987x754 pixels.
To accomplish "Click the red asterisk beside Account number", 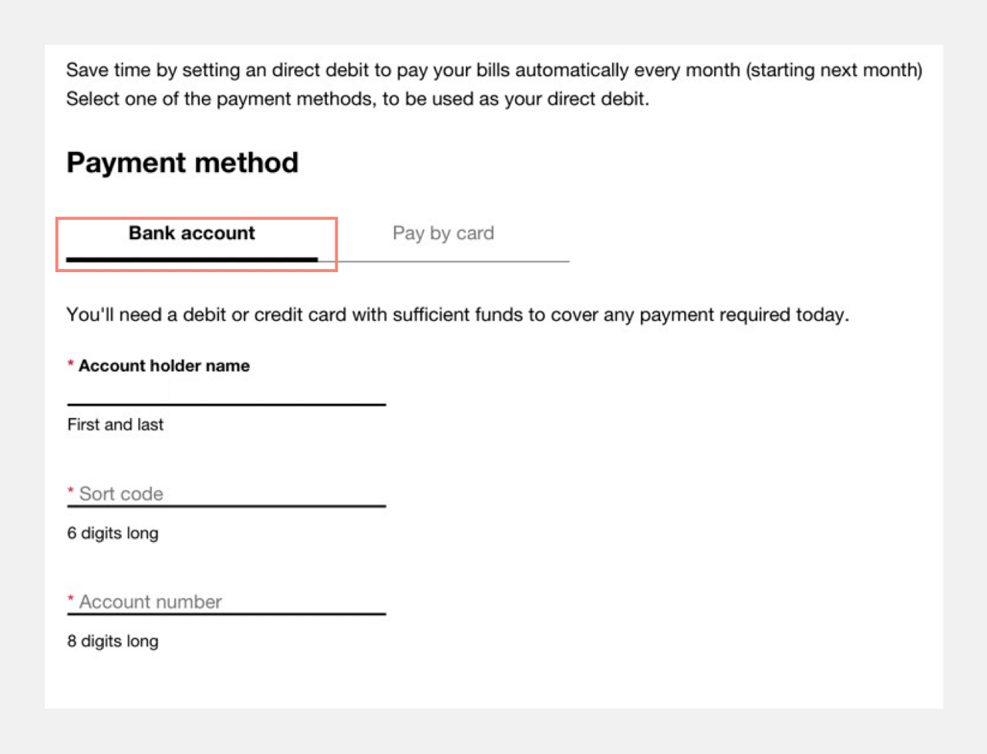I will 71,600.
